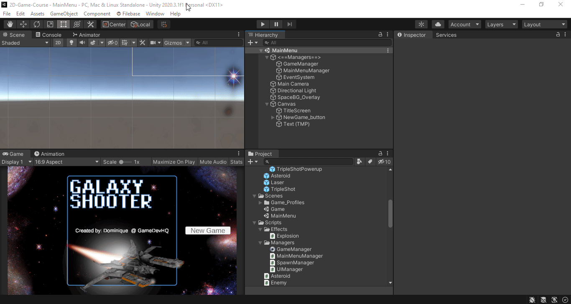Open the 16:9 Aspect dropdown

(67, 162)
